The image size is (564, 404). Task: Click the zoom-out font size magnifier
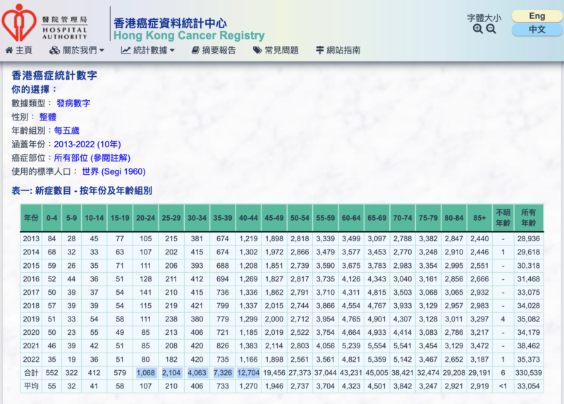491,29
